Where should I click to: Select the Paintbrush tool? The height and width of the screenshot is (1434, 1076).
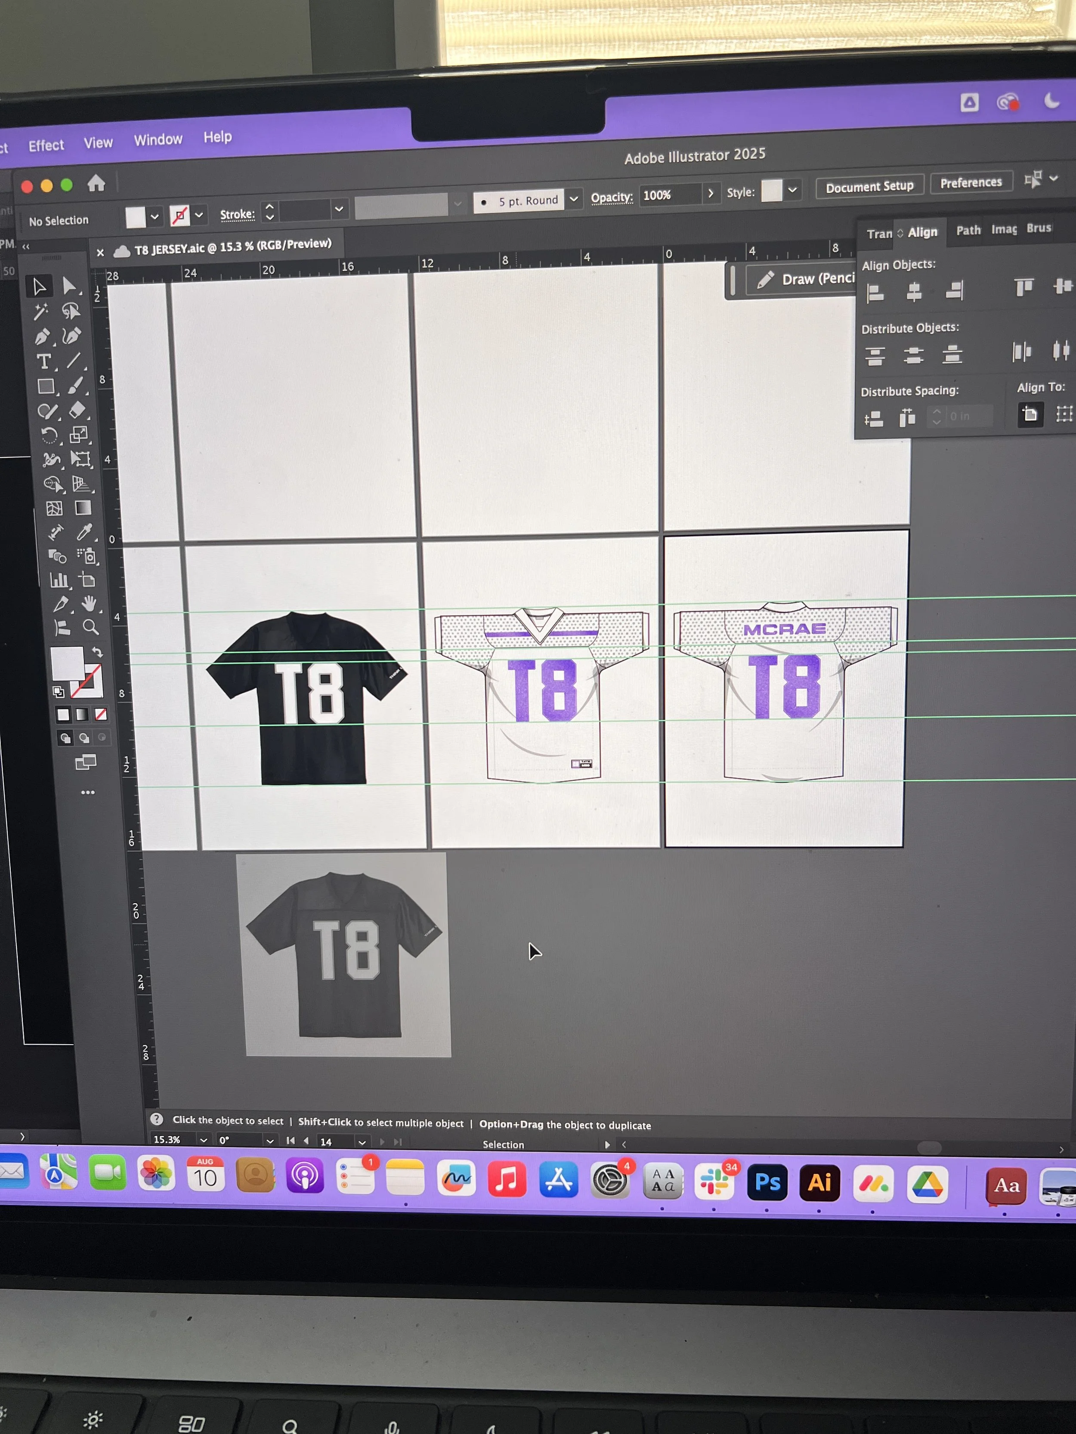pyautogui.click(x=75, y=385)
